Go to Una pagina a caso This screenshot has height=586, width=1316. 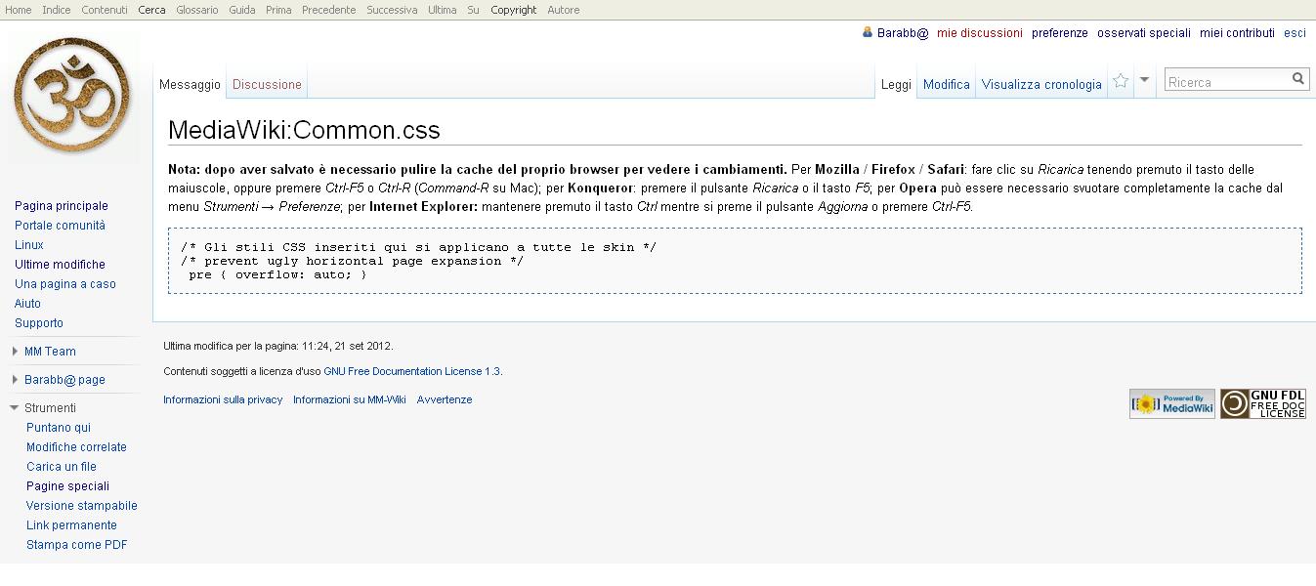(64, 284)
